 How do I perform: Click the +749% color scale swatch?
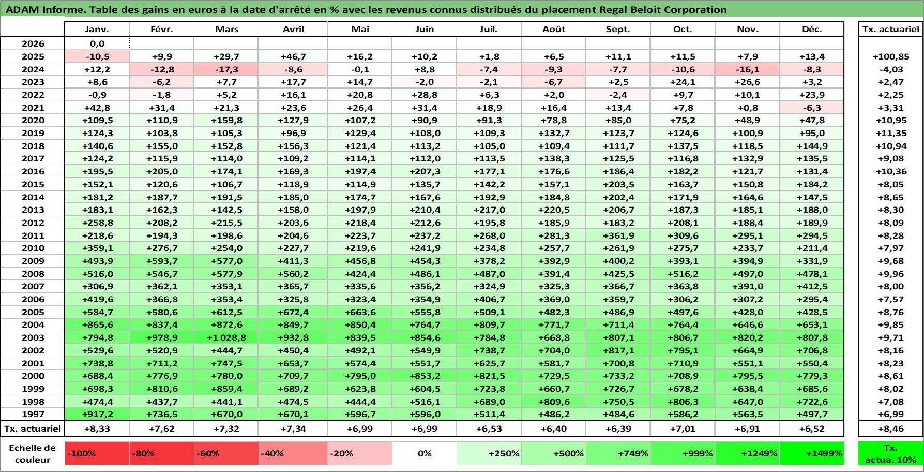pos(618,453)
